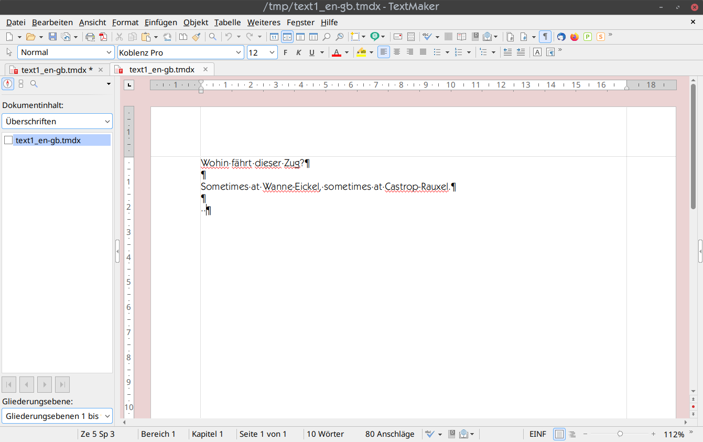Viewport: 703px width, 442px height.
Task: Open the Tabelle menu
Action: pyautogui.click(x=228, y=22)
